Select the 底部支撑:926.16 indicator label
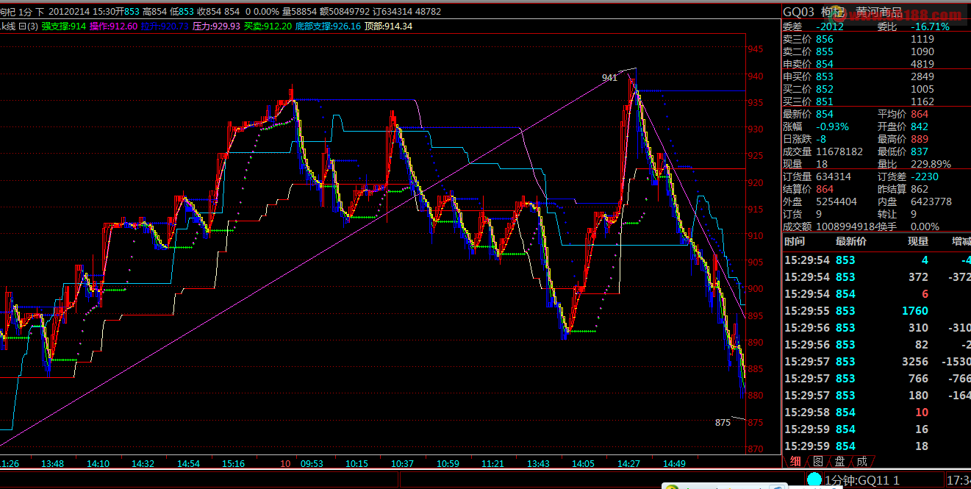The height and width of the screenshot is (489, 971). [x=328, y=26]
